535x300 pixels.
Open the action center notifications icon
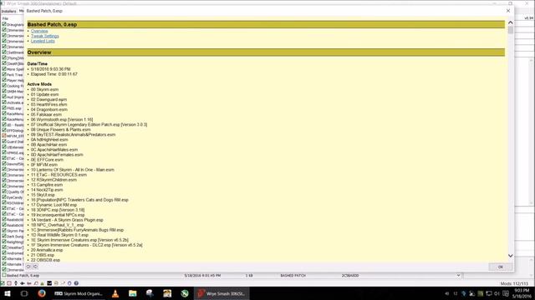pyautogui.click(x=506, y=293)
